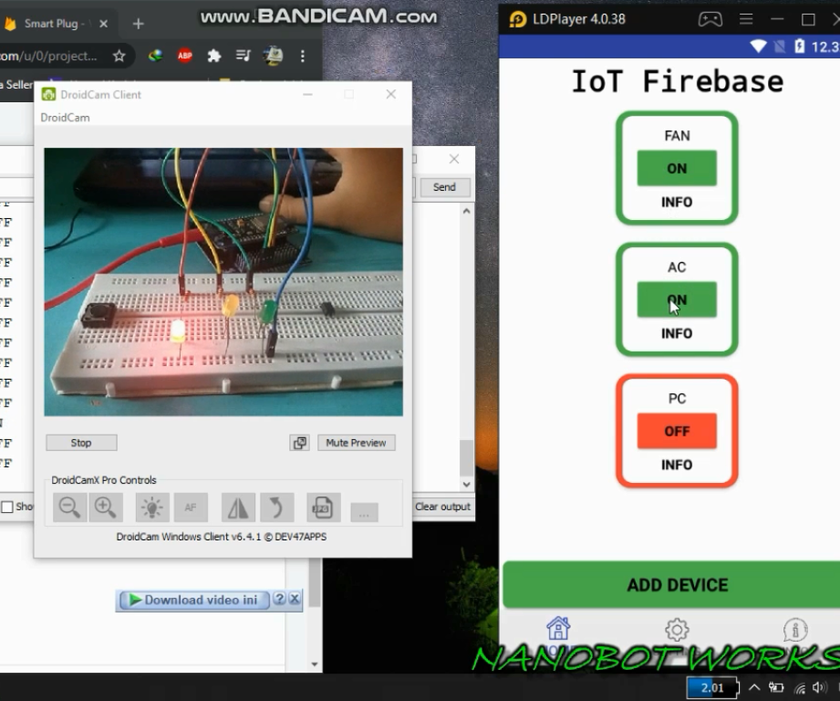Trigger autofocus with the AF icon
The height and width of the screenshot is (701, 840).
tap(191, 507)
